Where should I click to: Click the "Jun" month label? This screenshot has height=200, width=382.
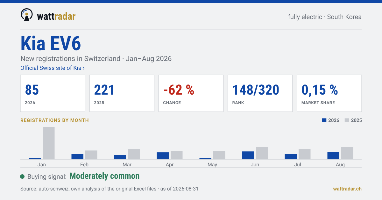click(255, 165)
